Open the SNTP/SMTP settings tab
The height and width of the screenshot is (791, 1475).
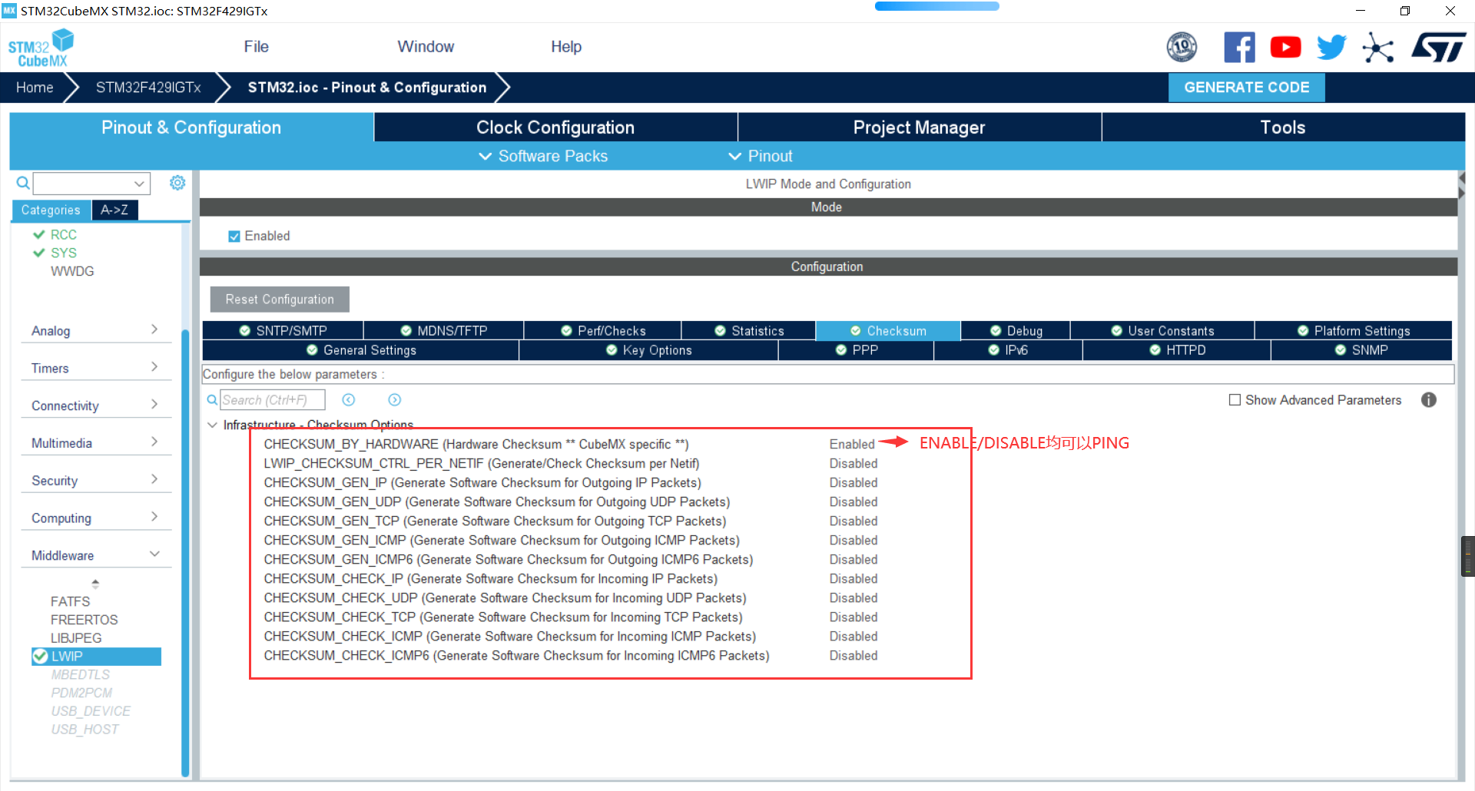[x=283, y=331]
